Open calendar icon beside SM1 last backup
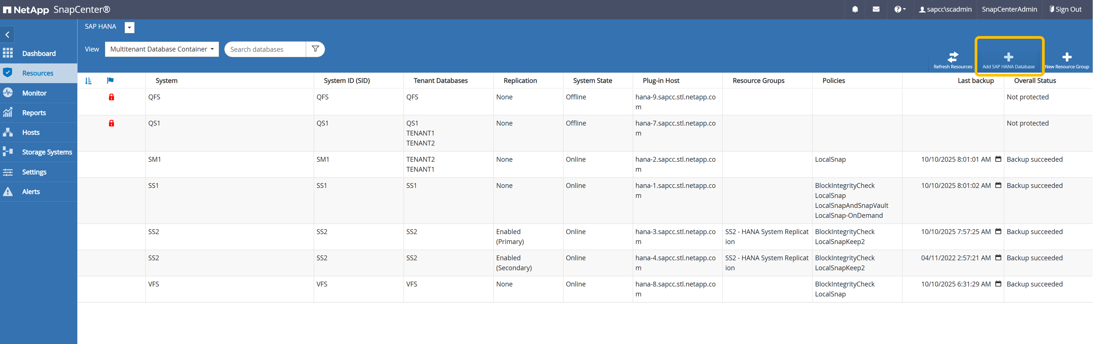Image resolution: width=1093 pixels, height=344 pixels. (998, 159)
